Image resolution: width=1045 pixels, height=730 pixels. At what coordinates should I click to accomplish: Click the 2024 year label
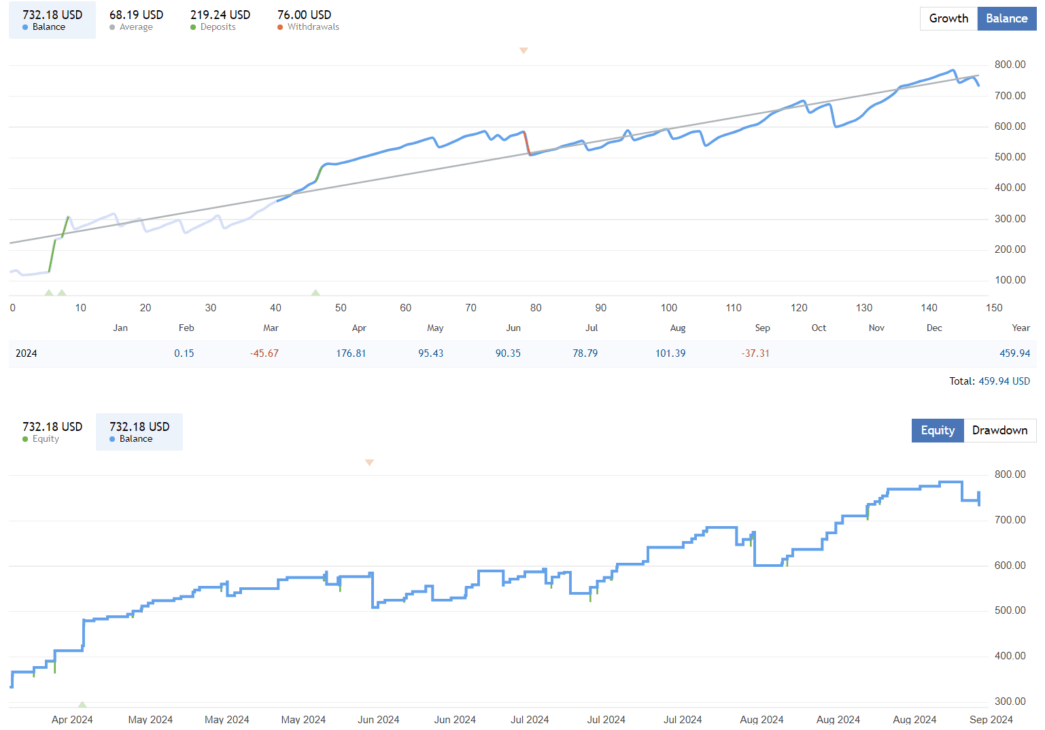pos(27,353)
